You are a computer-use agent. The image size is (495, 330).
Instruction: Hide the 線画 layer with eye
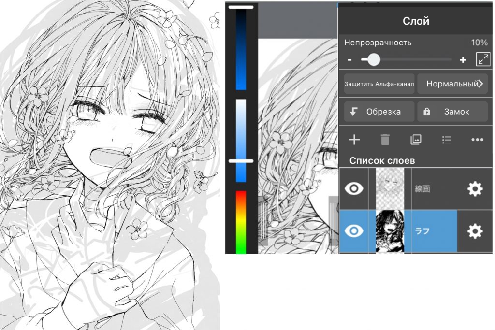coord(353,188)
